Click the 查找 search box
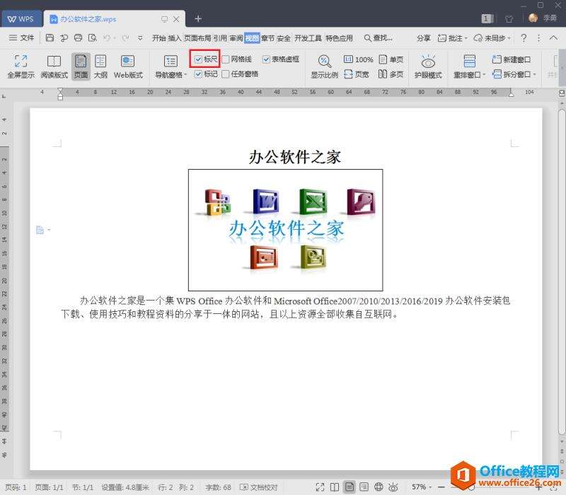This screenshot has height=495, width=566. 378,38
